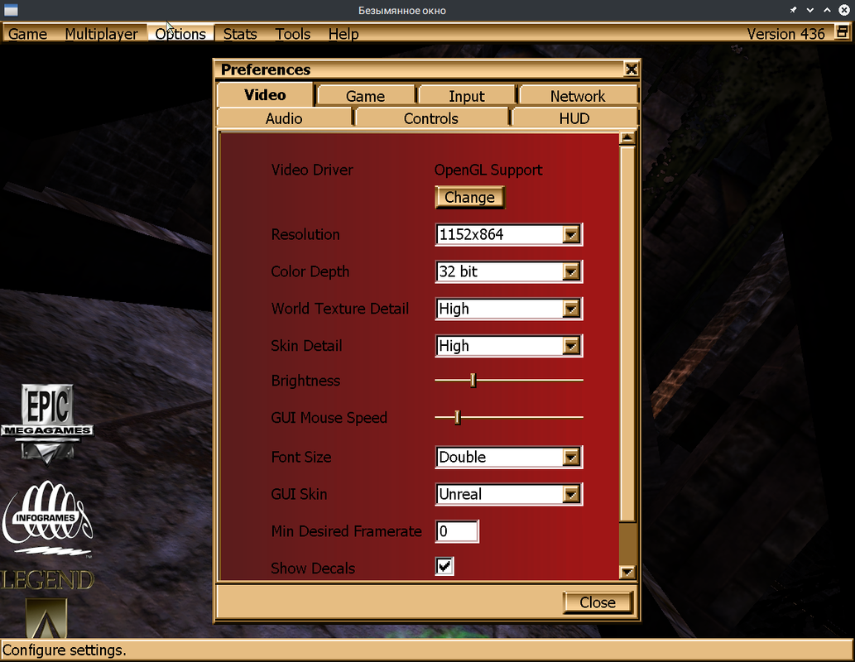This screenshot has width=855, height=662.
Task: Pin the window using title bar pin icon
Action: (793, 10)
